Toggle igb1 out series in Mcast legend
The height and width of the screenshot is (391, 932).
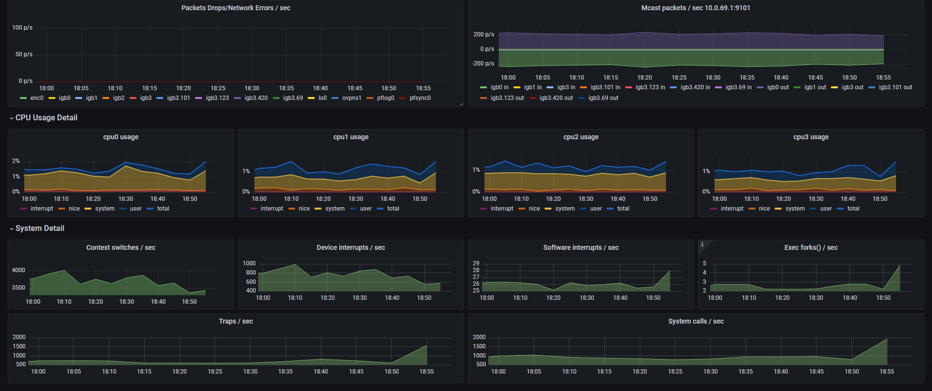click(815, 87)
